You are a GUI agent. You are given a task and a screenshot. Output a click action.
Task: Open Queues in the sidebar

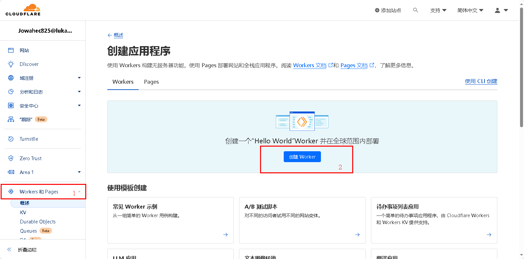click(x=28, y=231)
